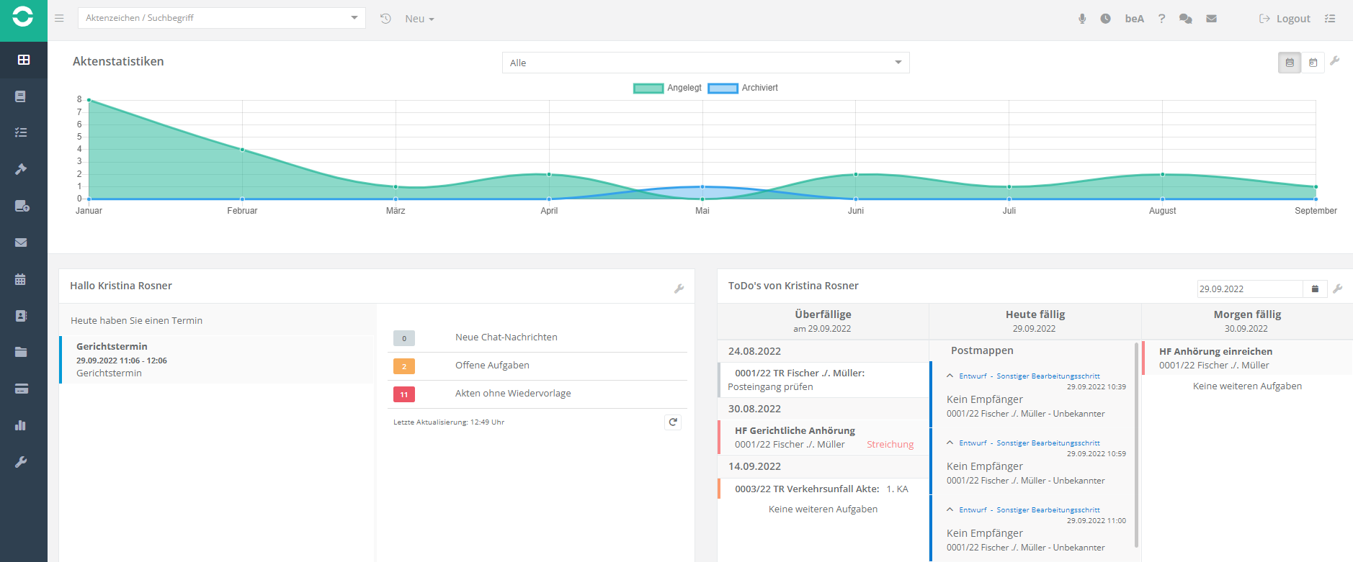Image resolution: width=1353 pixels, height=562 pixels.
Task: Toggle the Archiviert series in chart legend
Action: pyautogui.click(x=743, y=88)
